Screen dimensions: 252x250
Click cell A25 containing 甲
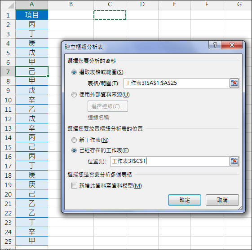tap(31, 241)
